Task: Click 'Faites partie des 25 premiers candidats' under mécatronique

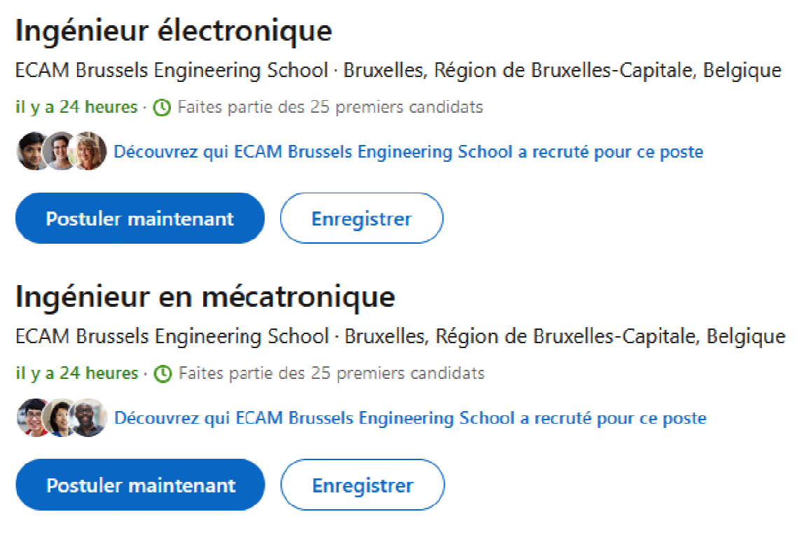Action: pyautogui.click(x=331, y=373)
